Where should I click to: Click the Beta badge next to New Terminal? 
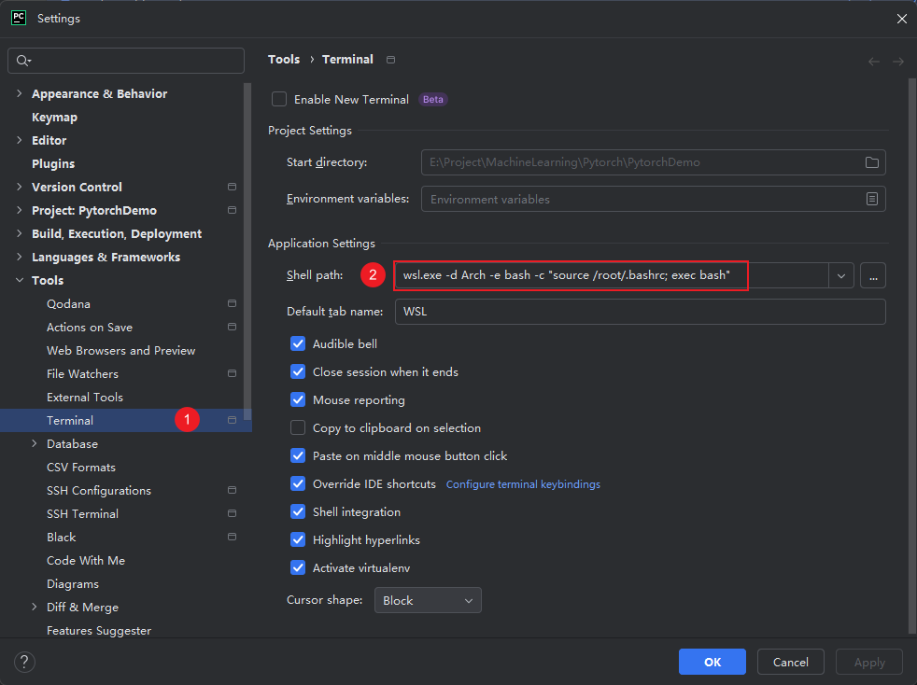coord(432,99)
